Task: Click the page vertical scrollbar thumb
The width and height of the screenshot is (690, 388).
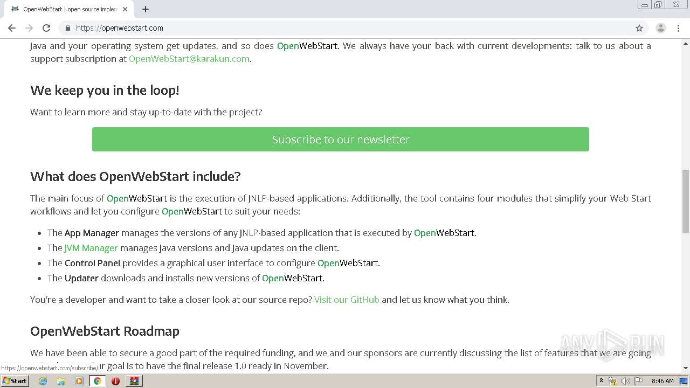Action: coord(685,201)
